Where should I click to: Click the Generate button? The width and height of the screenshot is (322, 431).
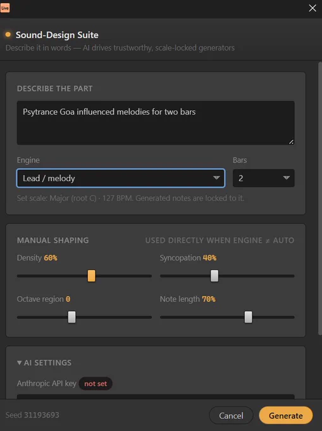tap(286, 415)
